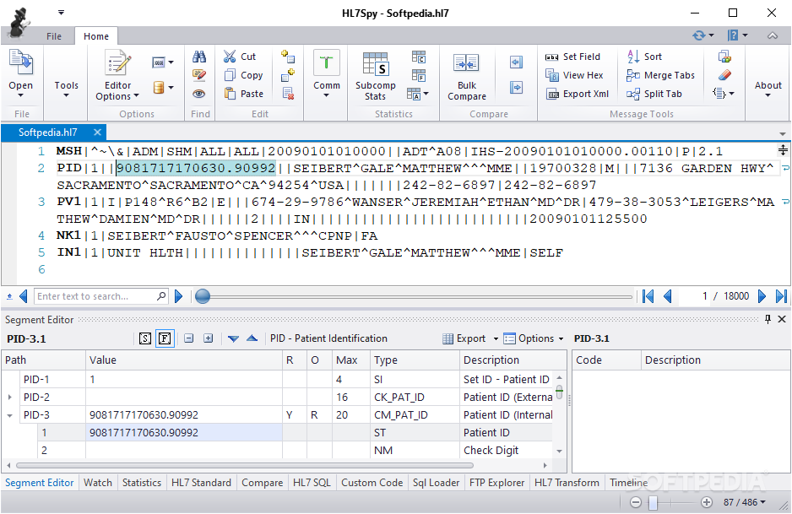Viewport: 792px width, 514px height.
Task: Select the PID-3.1 value cell
Action: click(x=184, y=433)
